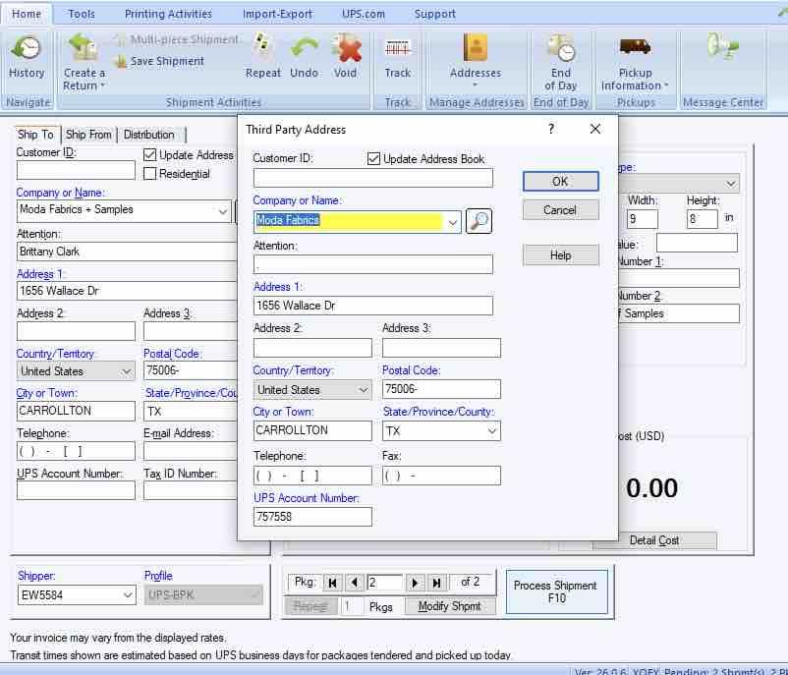Enable the Residential checkbox
788x675 pixels.
point(150,174)
